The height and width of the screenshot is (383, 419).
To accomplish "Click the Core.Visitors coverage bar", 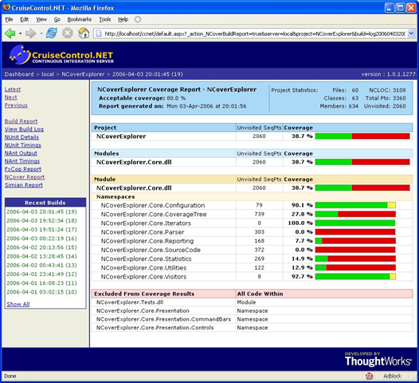I will [x=355, y=276].
